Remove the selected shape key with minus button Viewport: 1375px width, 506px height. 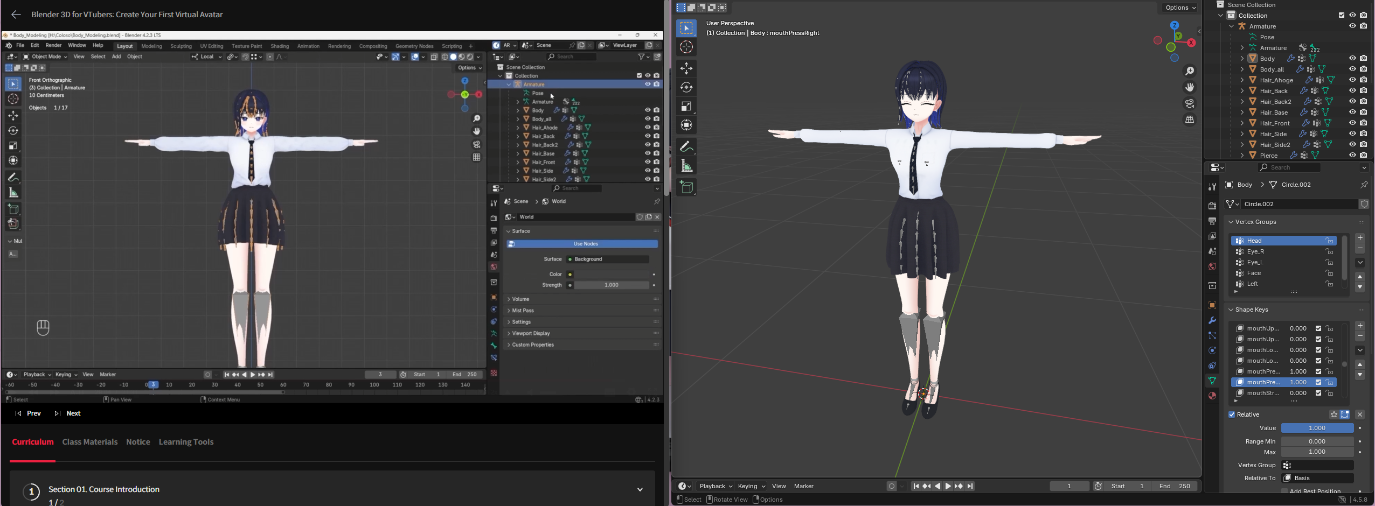tap(1360, 336)
